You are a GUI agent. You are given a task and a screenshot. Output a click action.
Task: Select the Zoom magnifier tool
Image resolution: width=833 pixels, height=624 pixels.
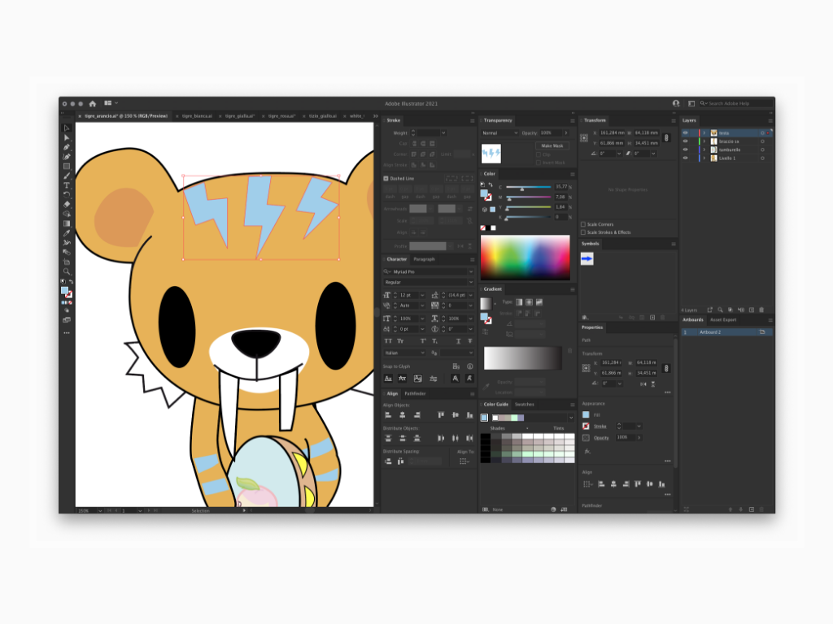tap(67, 271)
